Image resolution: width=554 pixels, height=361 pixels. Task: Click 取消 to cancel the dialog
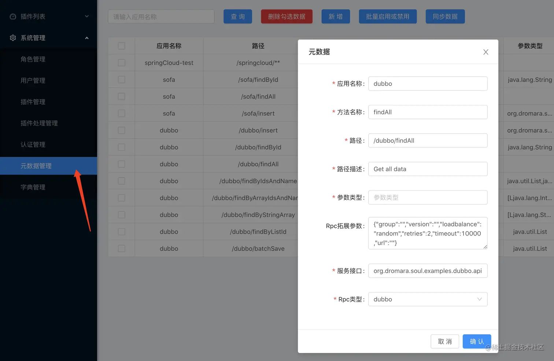coord(445,342)
